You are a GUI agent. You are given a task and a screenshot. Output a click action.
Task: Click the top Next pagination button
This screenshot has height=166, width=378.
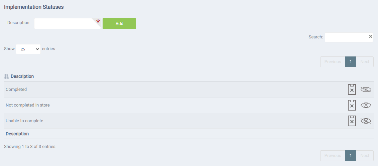365,62
